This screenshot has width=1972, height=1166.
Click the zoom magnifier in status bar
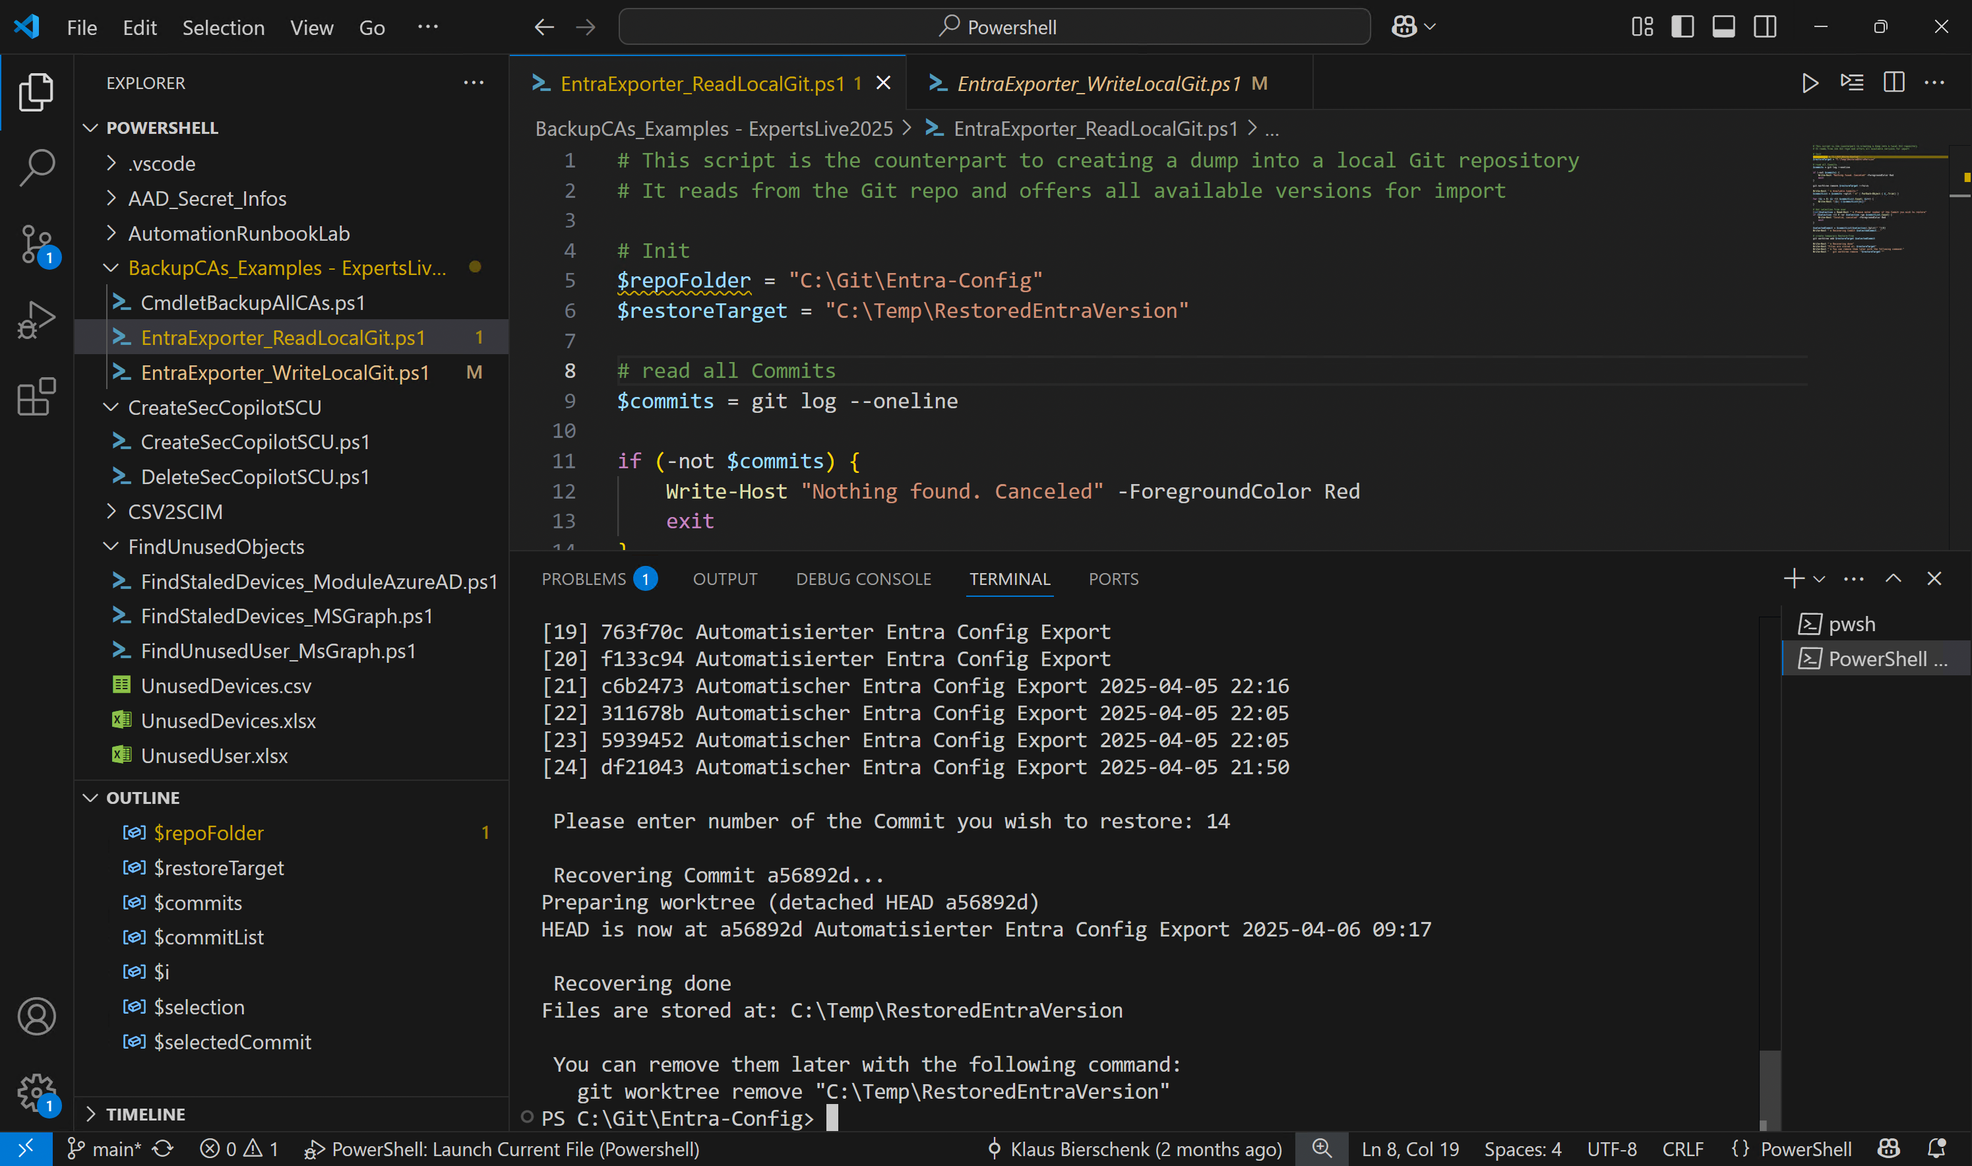1322,1149
